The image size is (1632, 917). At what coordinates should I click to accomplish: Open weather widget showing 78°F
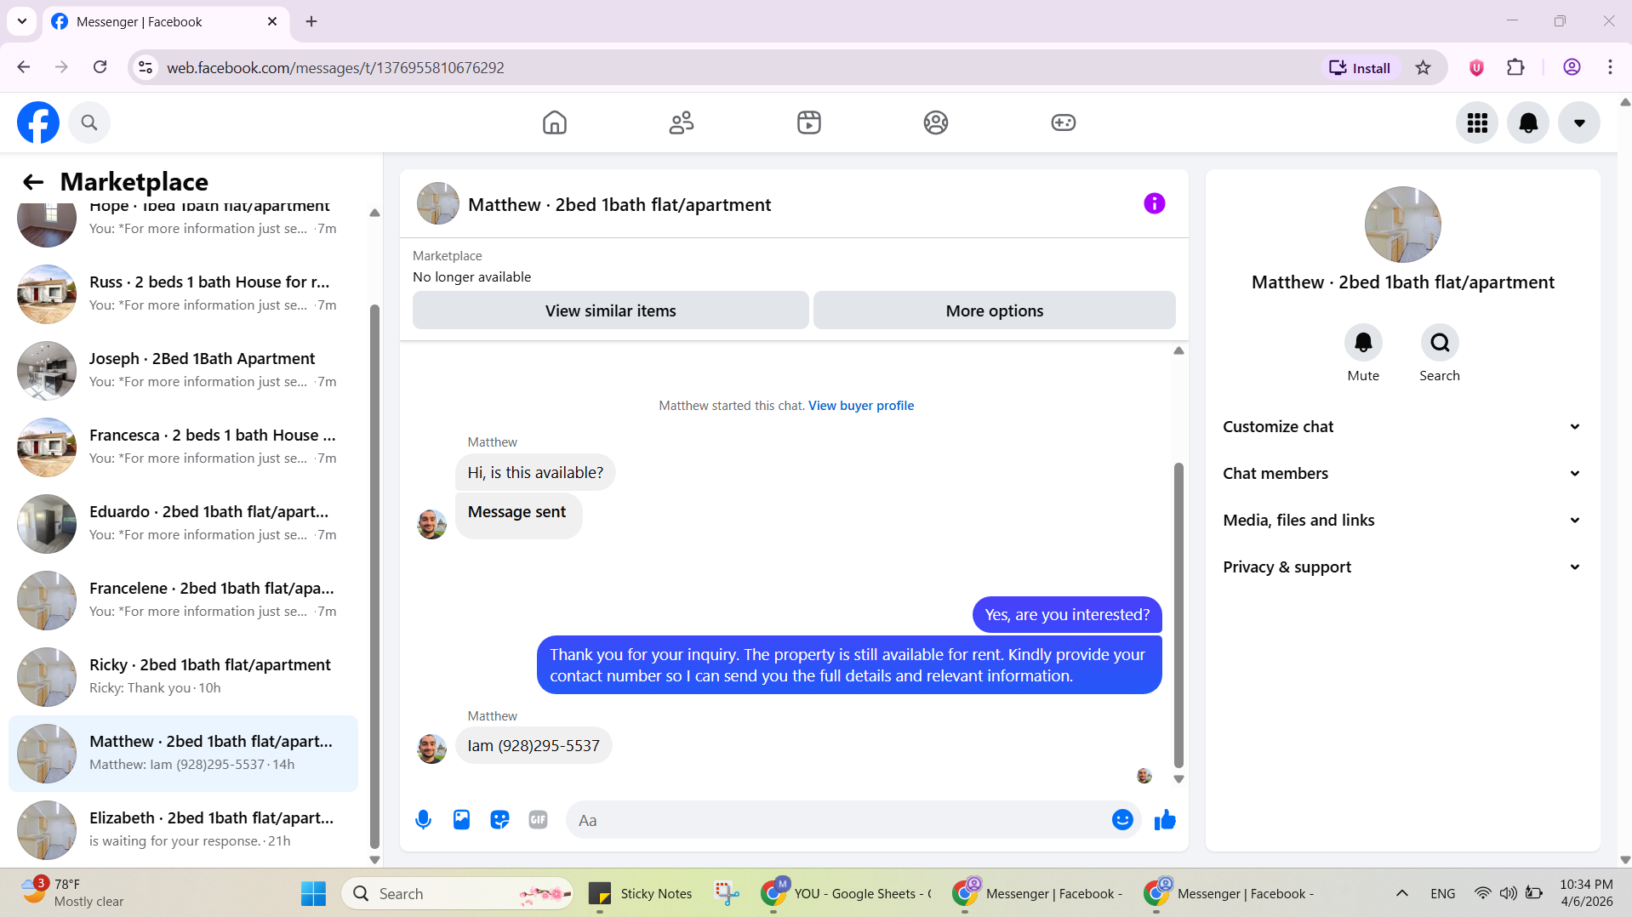click(x=73, y=893)
